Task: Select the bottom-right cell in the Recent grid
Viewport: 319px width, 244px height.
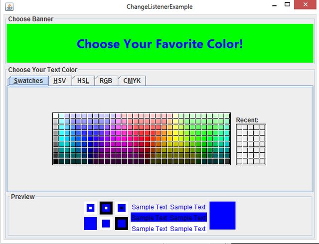Action: tap(263, 161)
